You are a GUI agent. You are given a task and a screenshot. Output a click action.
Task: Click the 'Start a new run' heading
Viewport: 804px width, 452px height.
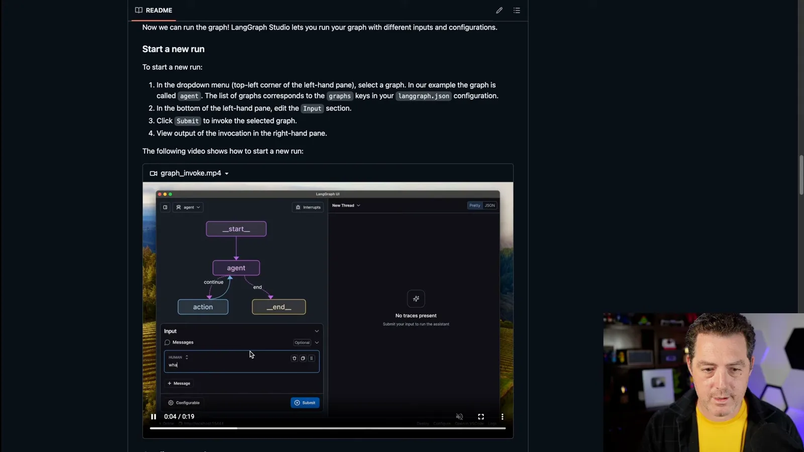pyautogui.click(x=173, y=49)
